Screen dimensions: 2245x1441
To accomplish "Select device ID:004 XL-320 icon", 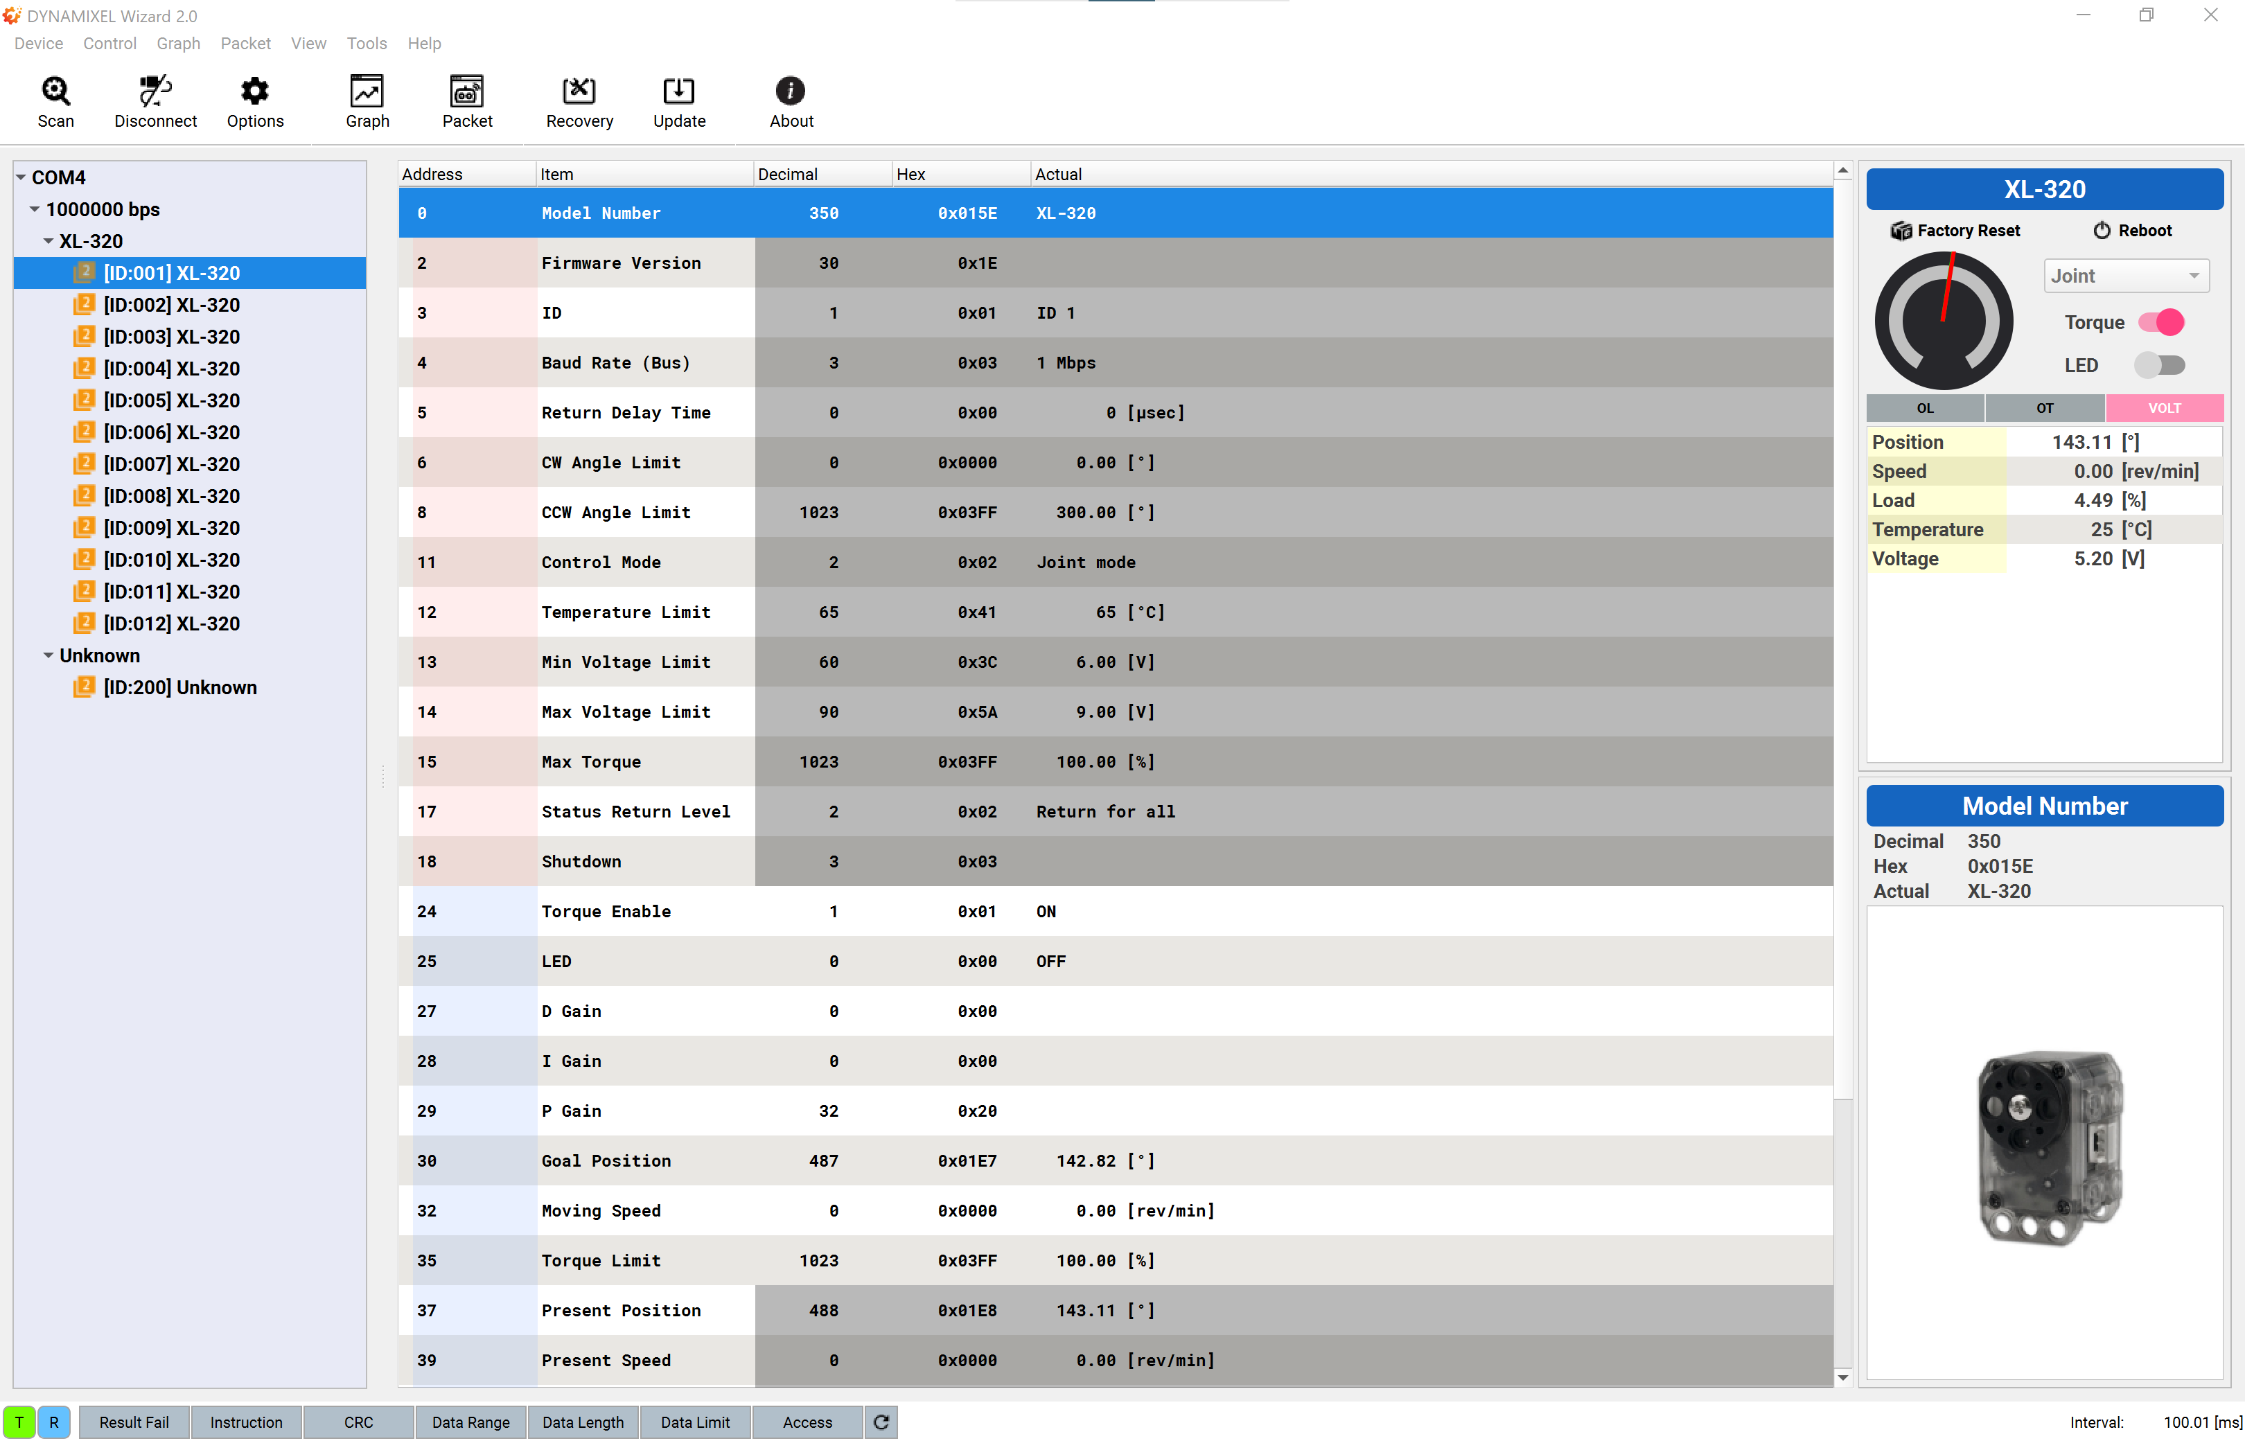I will click(83, 368).
